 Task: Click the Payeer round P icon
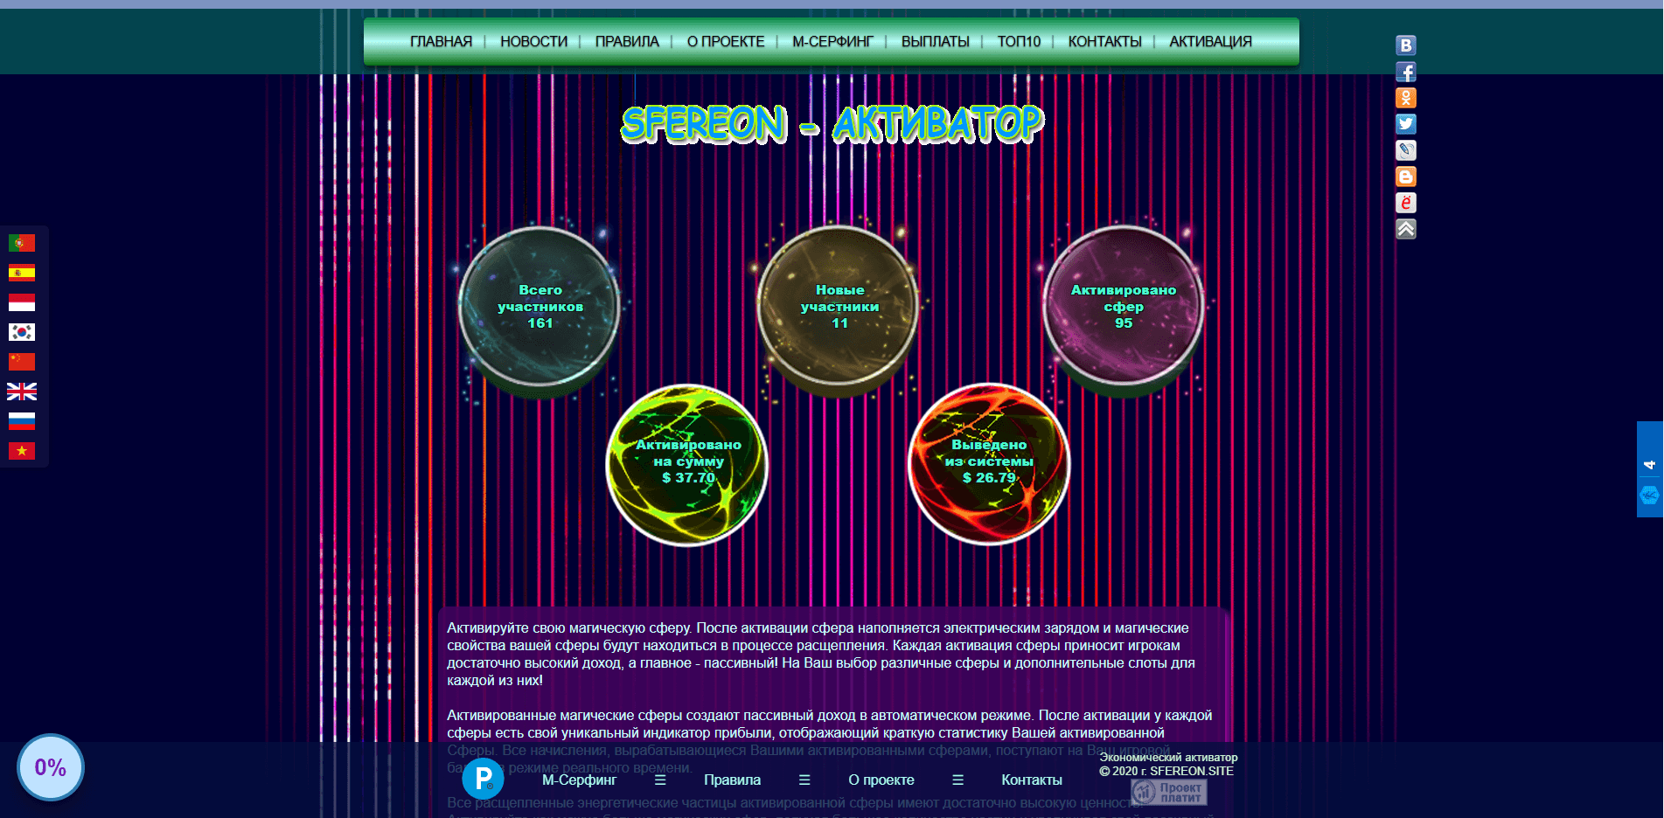483,778
